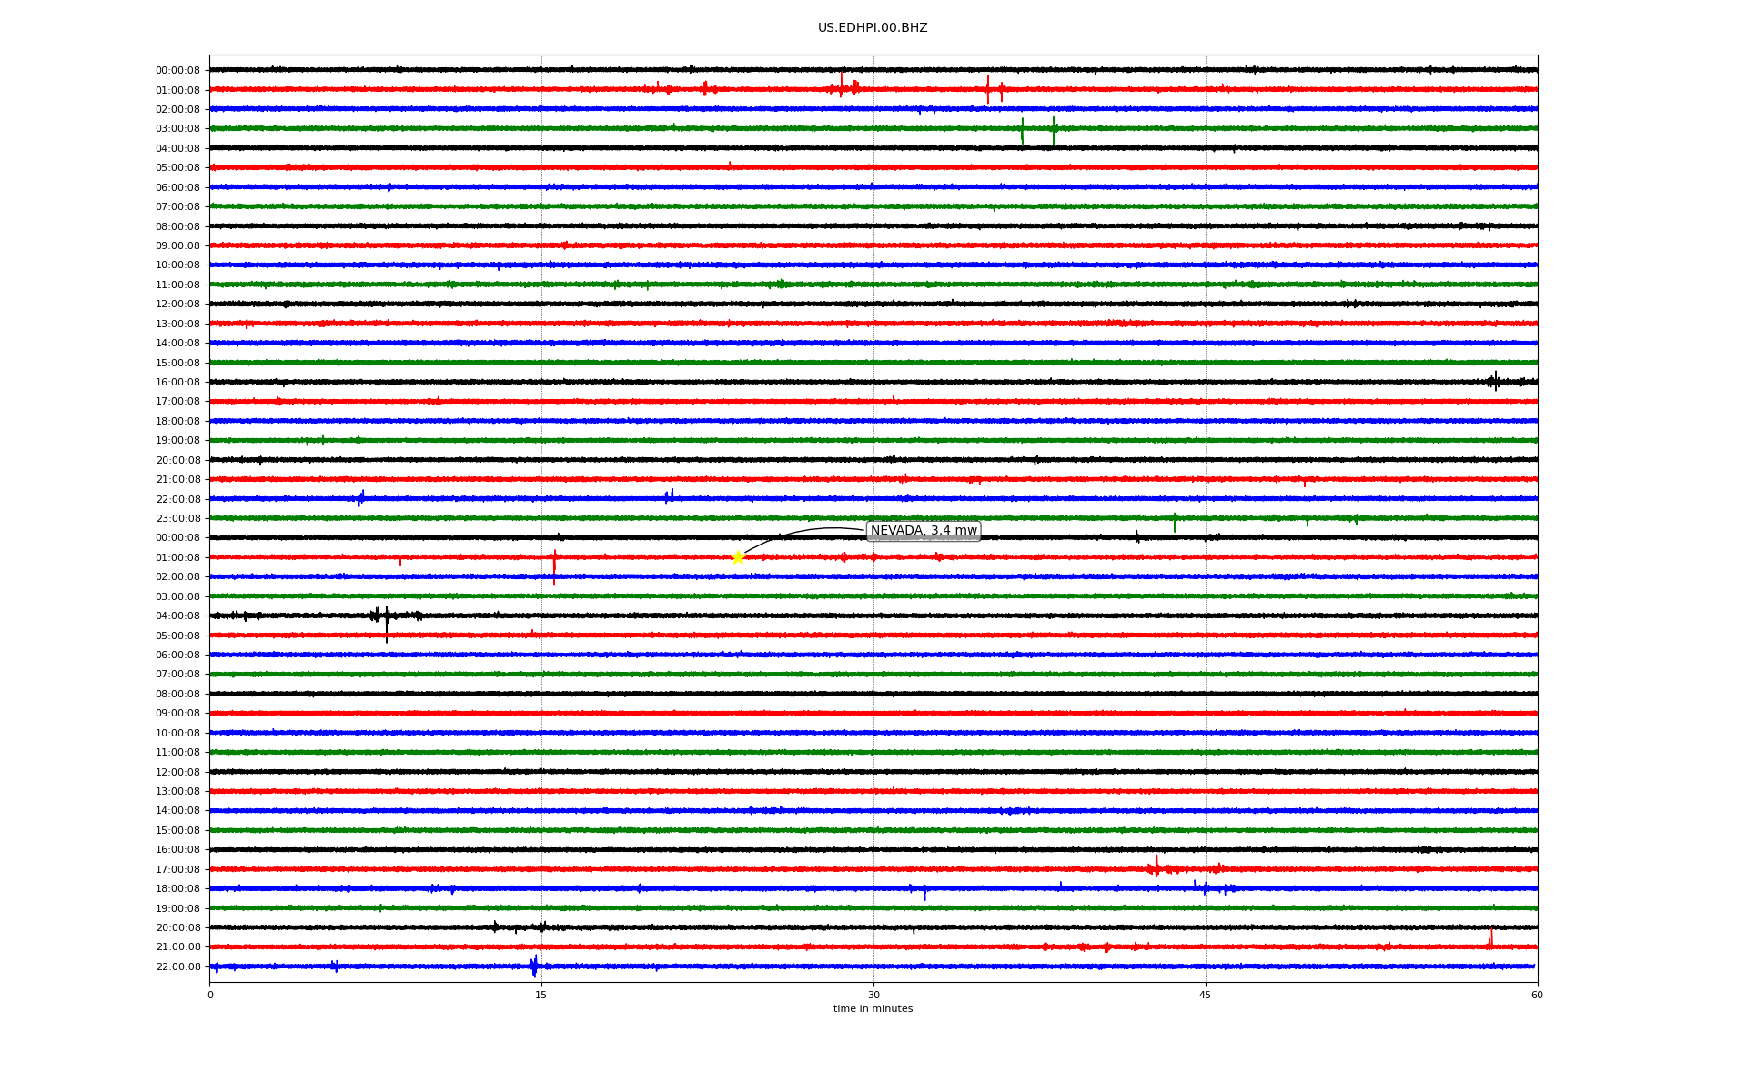Click the 45 tick on the x-axis
The width and height of the screenshot is (1747, 1091).
tap(1206, 995)
